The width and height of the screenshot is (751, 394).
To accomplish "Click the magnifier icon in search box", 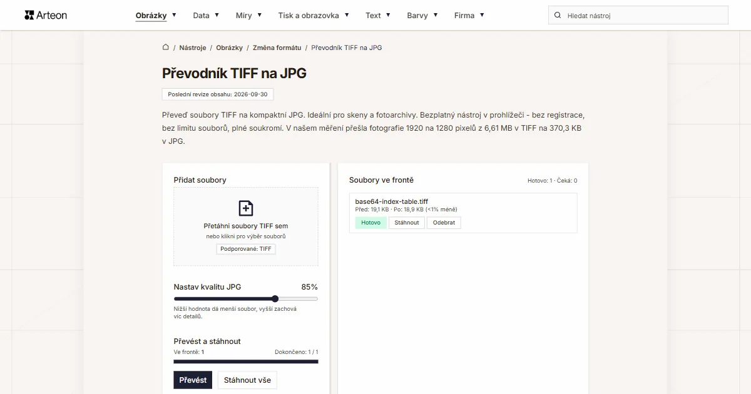I will pyautogui.click(x=558, y=15).
